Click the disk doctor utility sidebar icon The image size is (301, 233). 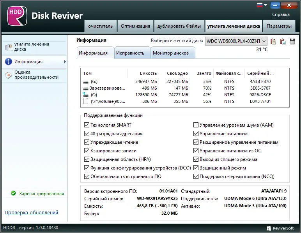click(9, 47)
